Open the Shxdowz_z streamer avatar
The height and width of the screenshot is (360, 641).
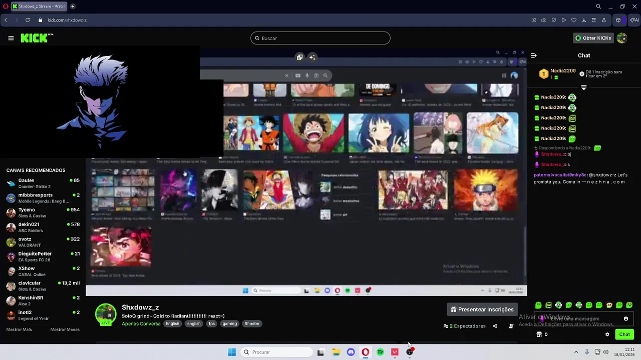(x=106, y=314)
